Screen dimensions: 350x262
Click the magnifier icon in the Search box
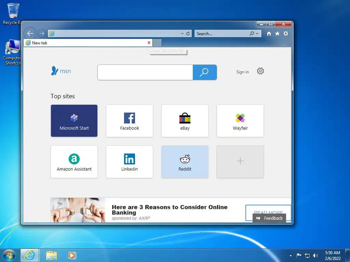[x=252, y=33]
